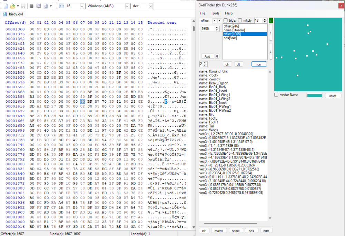Click the bytes-per-row width icon
The width and height of the screenshot is (345, 236).
62,6
